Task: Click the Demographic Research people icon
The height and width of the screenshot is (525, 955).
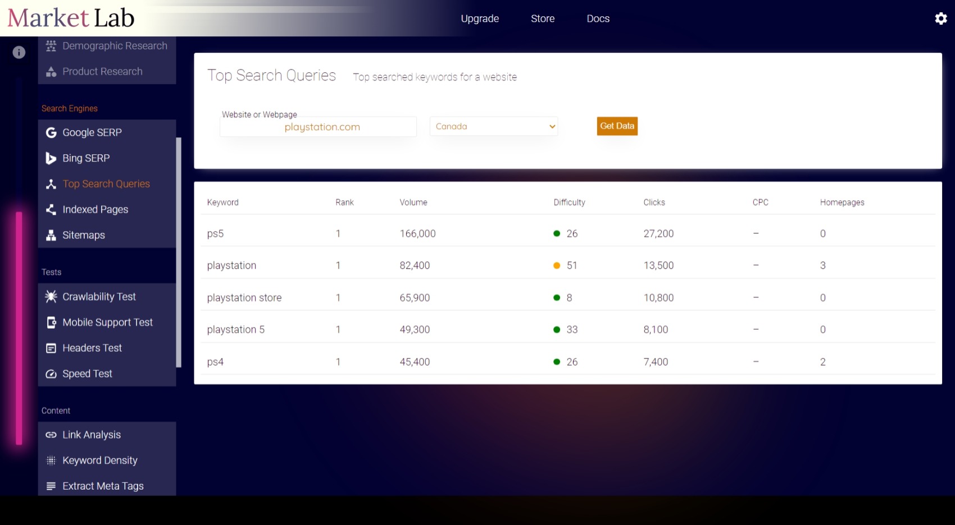Action: pyautogui.click(x=51, y=46)
